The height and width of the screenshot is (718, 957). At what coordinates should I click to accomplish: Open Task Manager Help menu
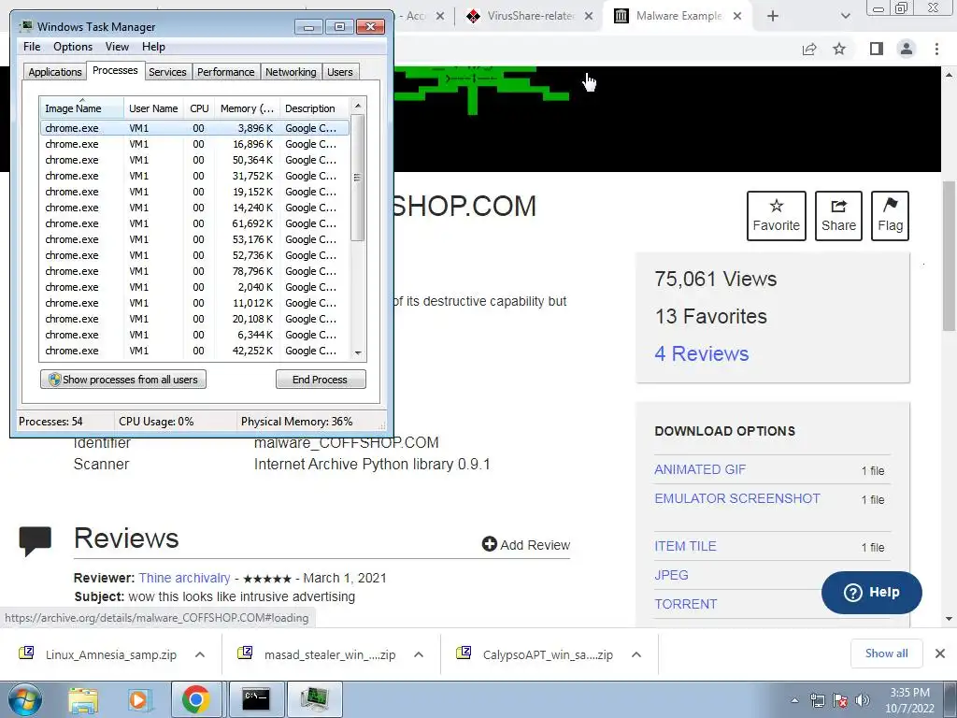pos(153,47)
